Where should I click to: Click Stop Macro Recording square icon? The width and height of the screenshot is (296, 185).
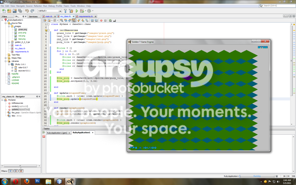(105, 21)
